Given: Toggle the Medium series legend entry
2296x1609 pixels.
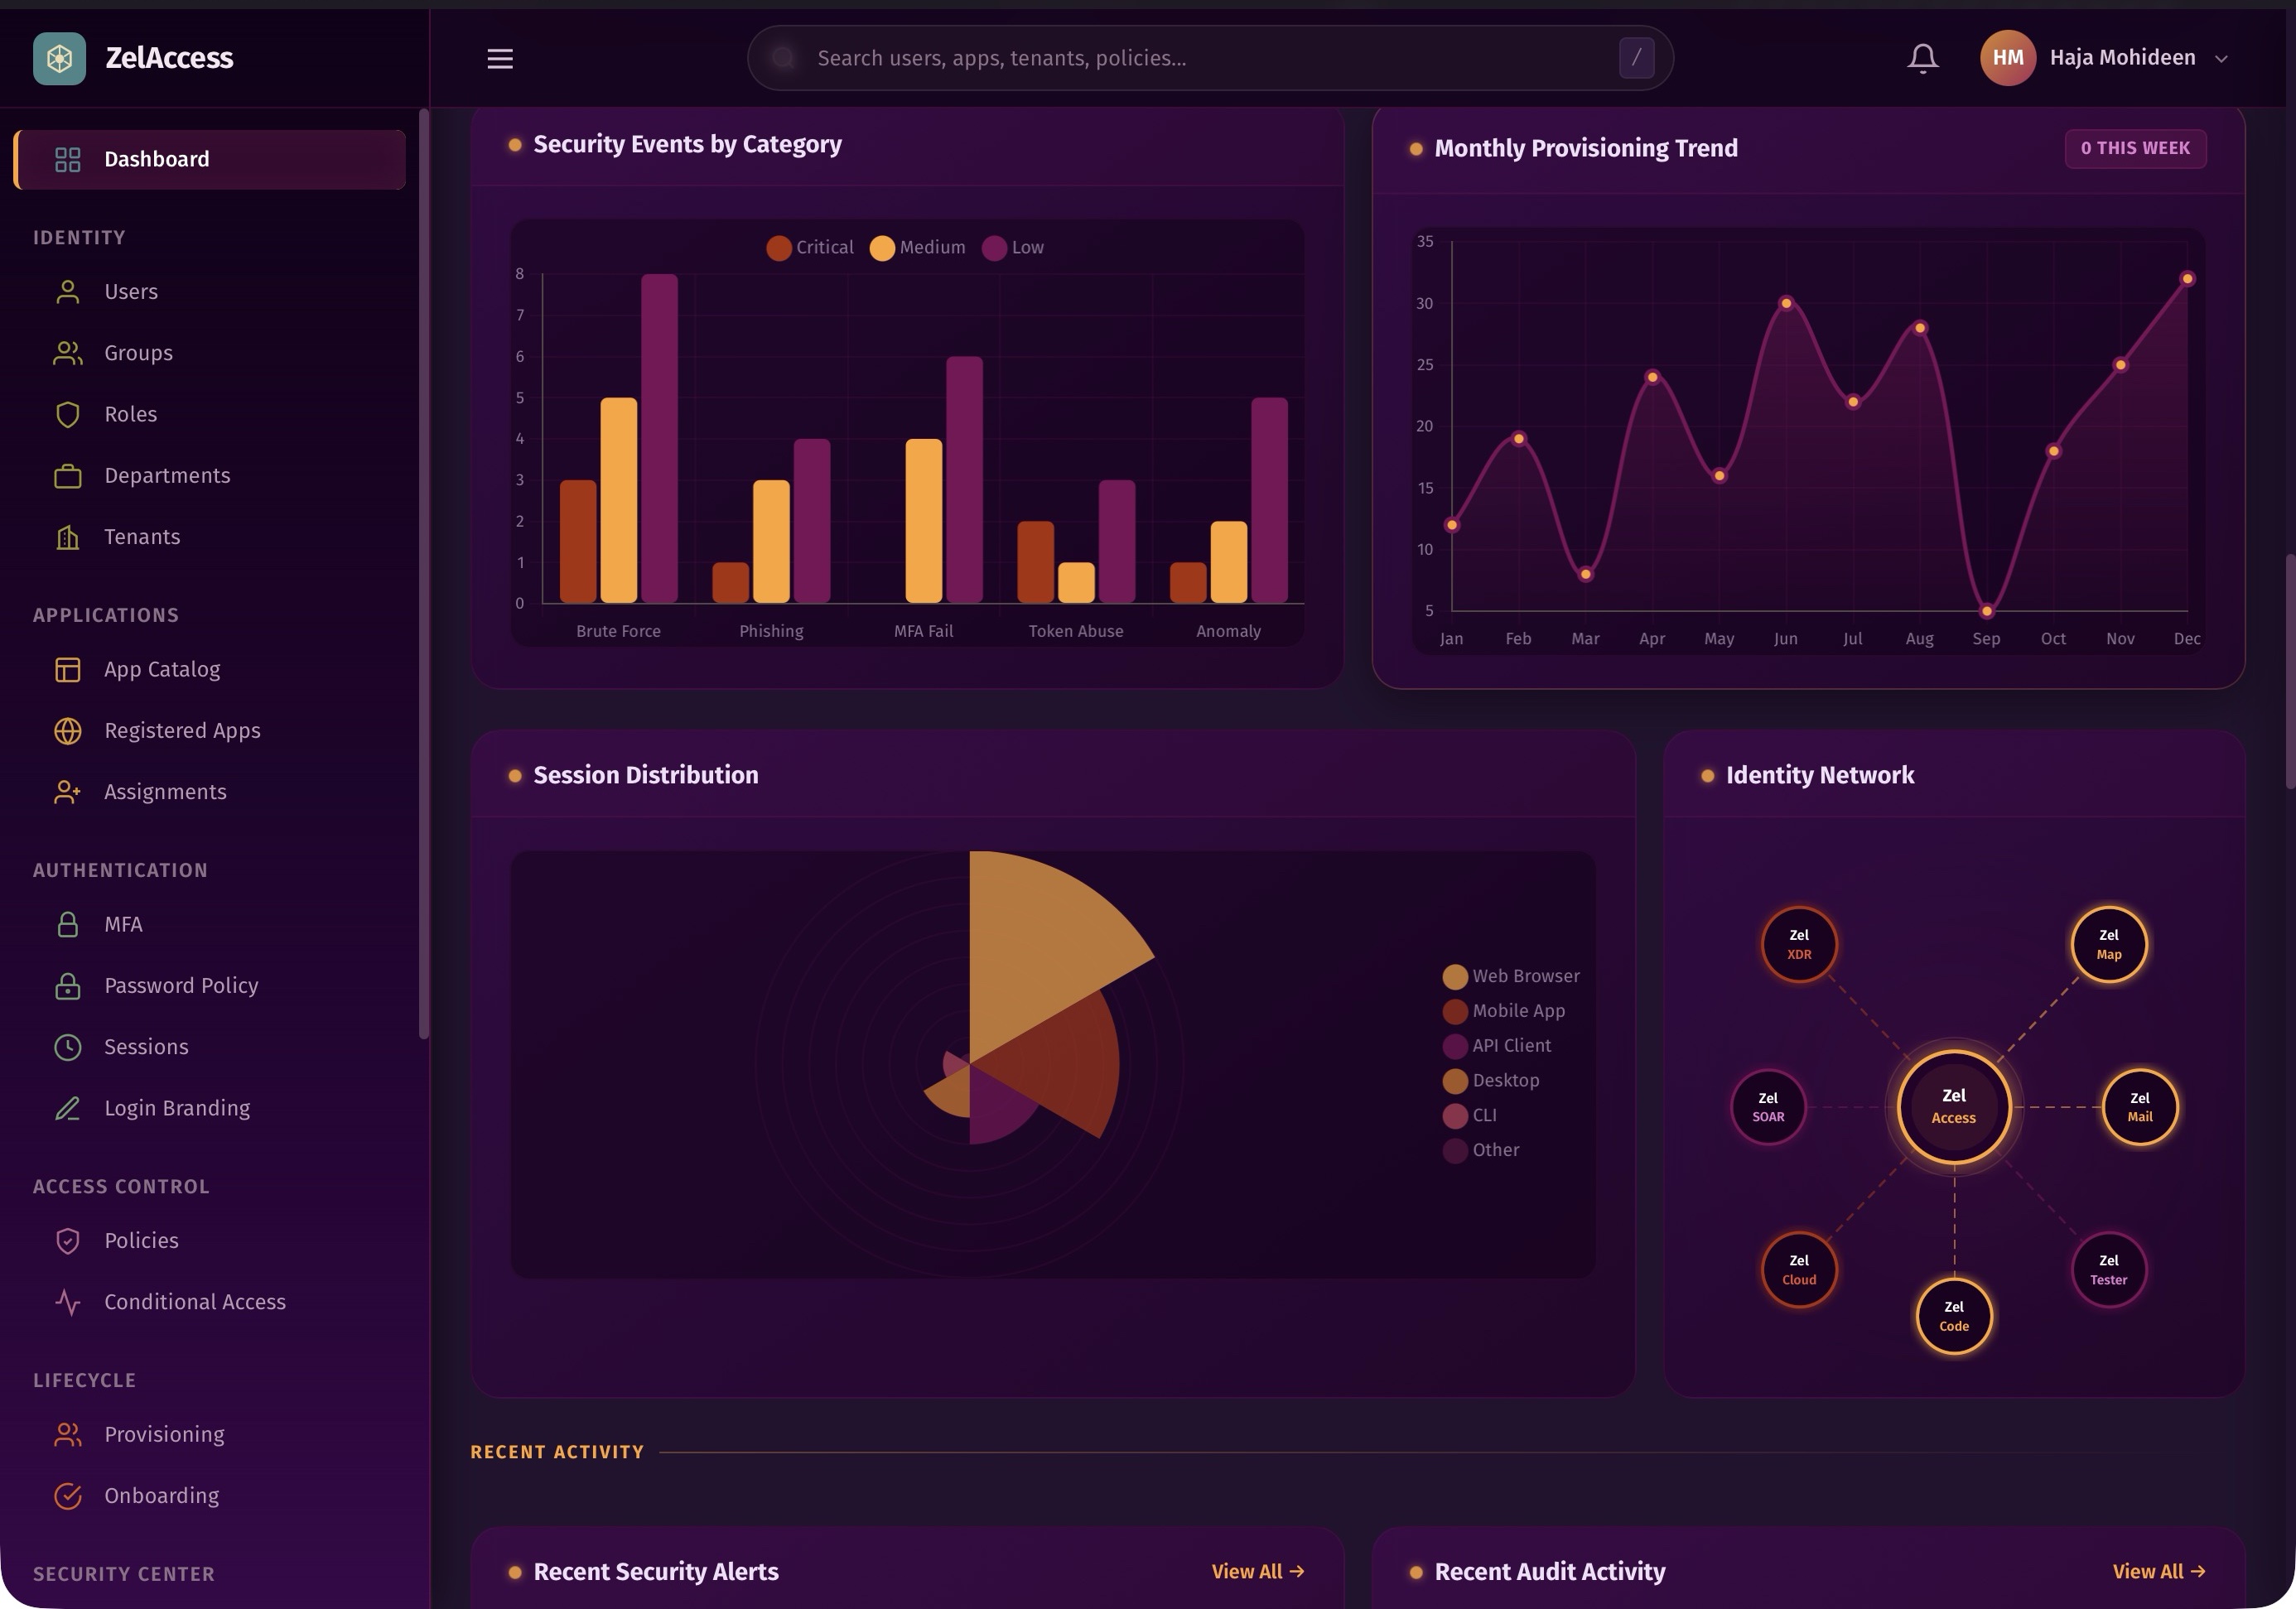Looking at the screenshot, I should coord(917,246).
